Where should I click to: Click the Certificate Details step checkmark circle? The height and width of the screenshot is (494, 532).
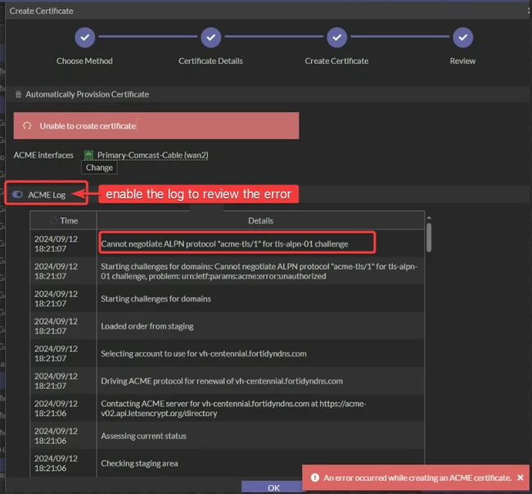[x=210, y=38]
